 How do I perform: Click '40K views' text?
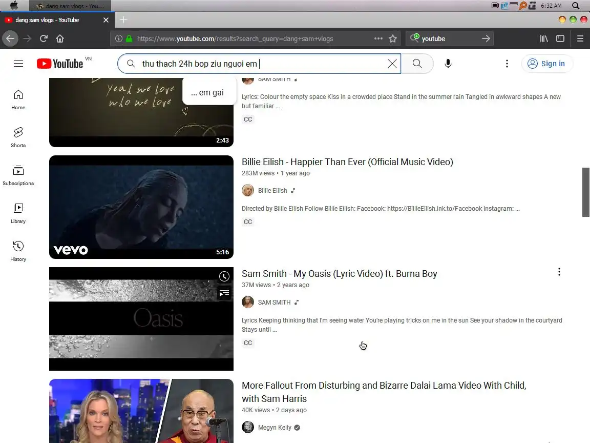coord(256,410)
